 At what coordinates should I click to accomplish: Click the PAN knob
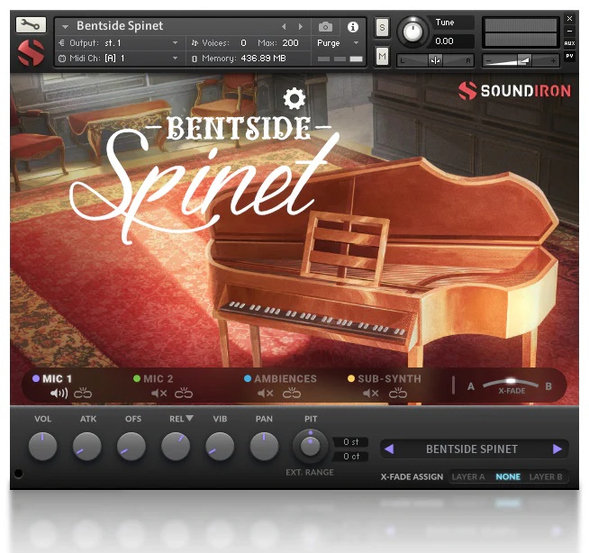click(x=264, y=447)
